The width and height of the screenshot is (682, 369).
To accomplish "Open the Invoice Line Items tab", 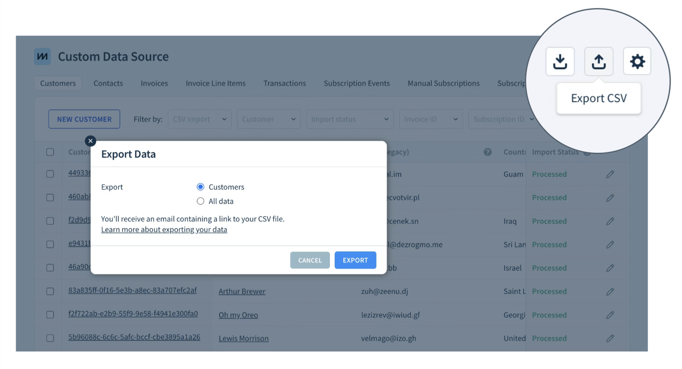I will click(x=215, y=83).
